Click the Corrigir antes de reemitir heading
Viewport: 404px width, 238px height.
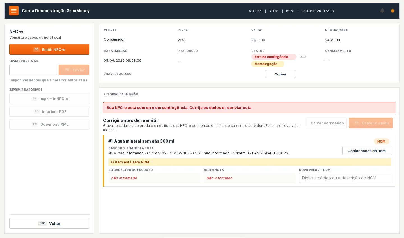pyautogui.click(x=130, y=120)
